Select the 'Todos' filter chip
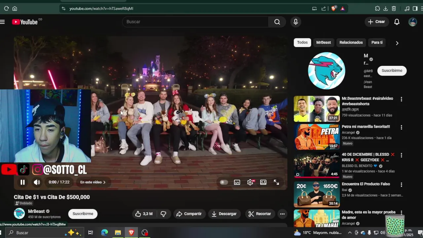Viewport: 423px width, 238px height. click(x=302, y=42)
